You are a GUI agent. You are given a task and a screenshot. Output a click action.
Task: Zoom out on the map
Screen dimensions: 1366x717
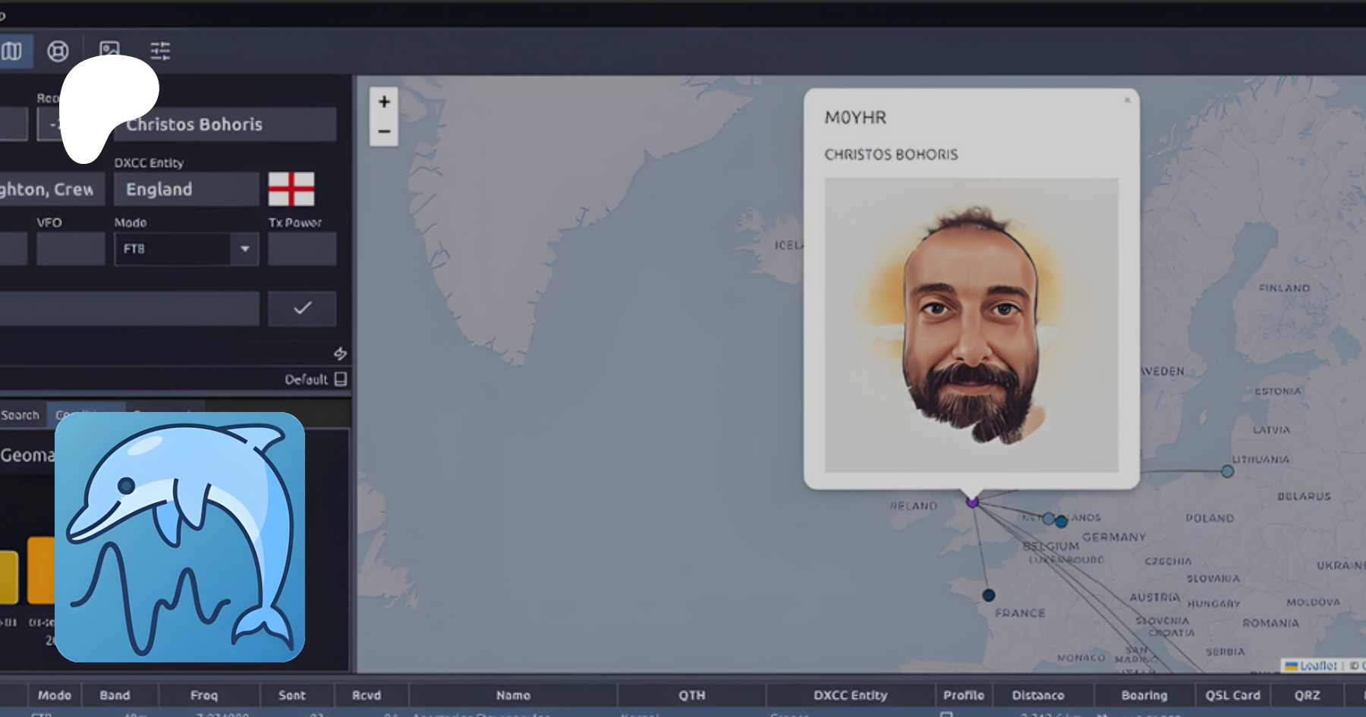[384, 131]
